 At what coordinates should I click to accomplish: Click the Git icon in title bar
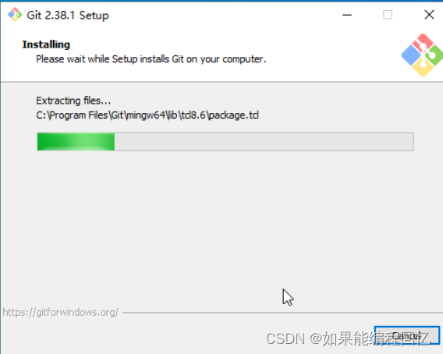(15, 15)
